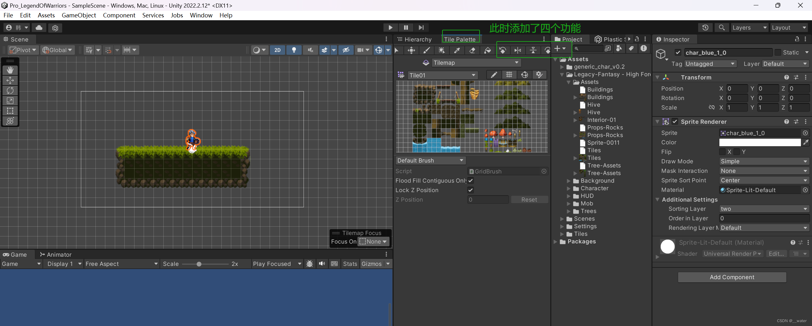This screenshot has height=326, width=812.
Task: Select the Hand (View) tool in Scene
Action: (10, 70)
